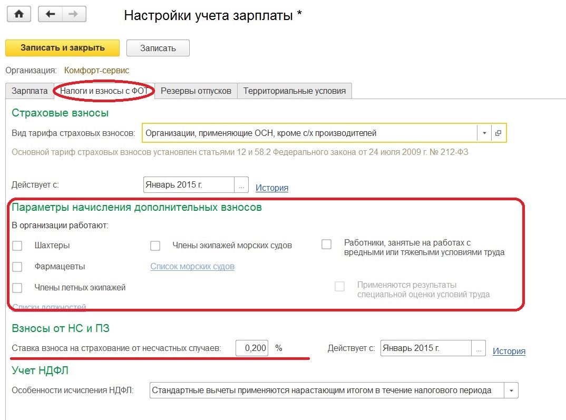
Task: Switch to the Зарплата tab
Action: click(x=29, y=91)
